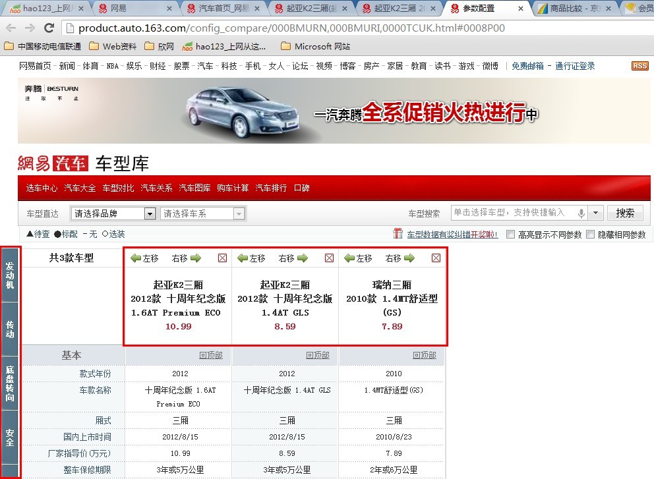Image resolution: width=654 pixels, height=479 pixels.
Task: Enable 高亮显示不同参数 checkbox
Action: click(510, 235)
